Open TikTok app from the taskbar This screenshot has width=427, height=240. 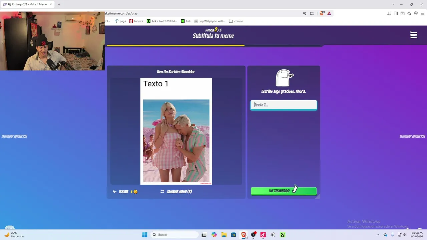click(x=263, y=235)
